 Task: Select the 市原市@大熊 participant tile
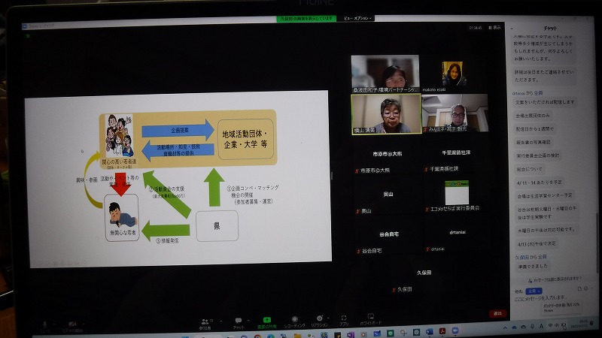(387, 154)
